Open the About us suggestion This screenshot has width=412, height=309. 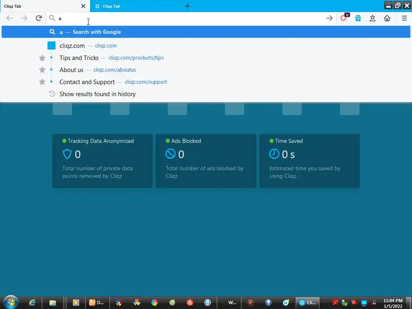(x=206, y=70)
